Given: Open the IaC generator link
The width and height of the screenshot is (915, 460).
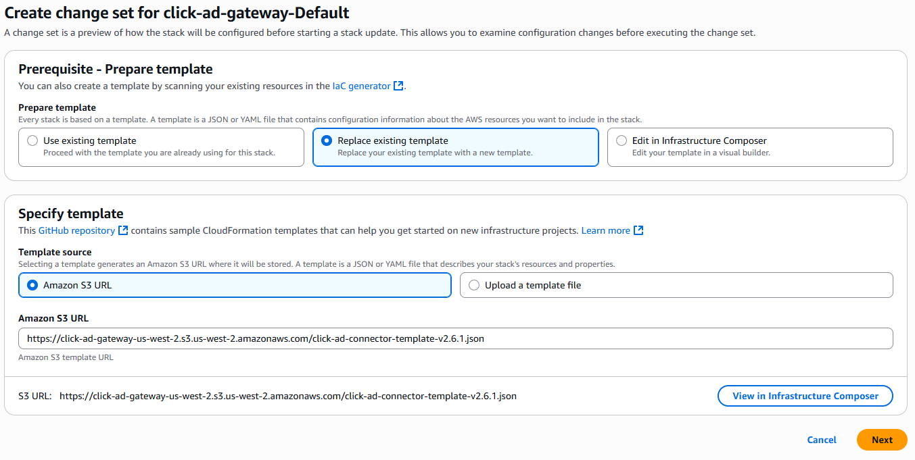Looking at the screenshot, I should 361,86.
